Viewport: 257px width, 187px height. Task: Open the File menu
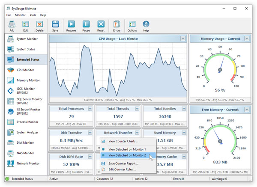[9, 15]
